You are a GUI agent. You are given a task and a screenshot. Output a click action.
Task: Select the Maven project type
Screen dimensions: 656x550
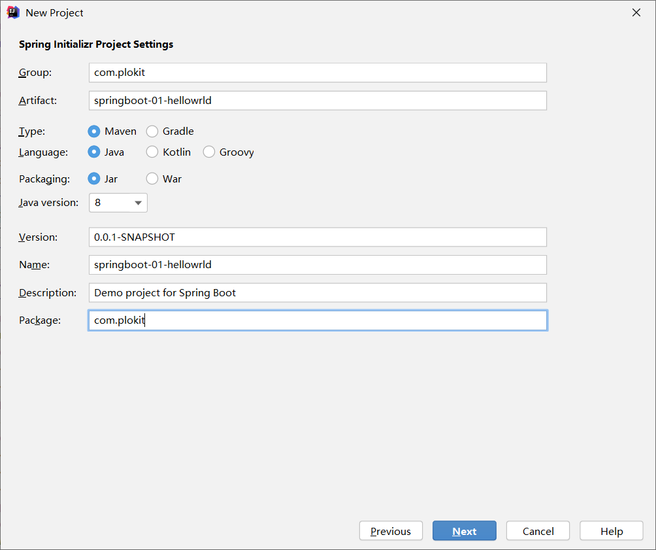[94, 131]
